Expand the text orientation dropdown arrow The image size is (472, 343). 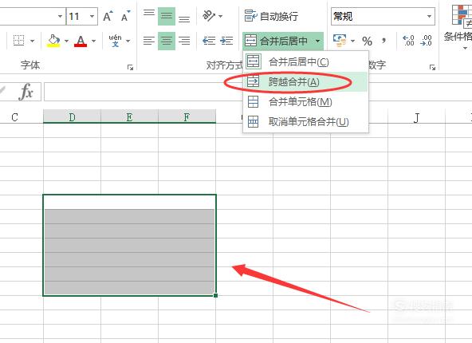click(220, 16)
